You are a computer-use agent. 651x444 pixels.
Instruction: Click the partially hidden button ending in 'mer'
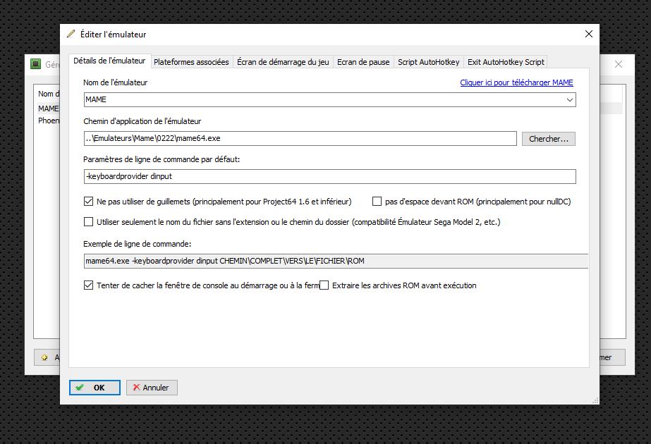pos(612,357)
